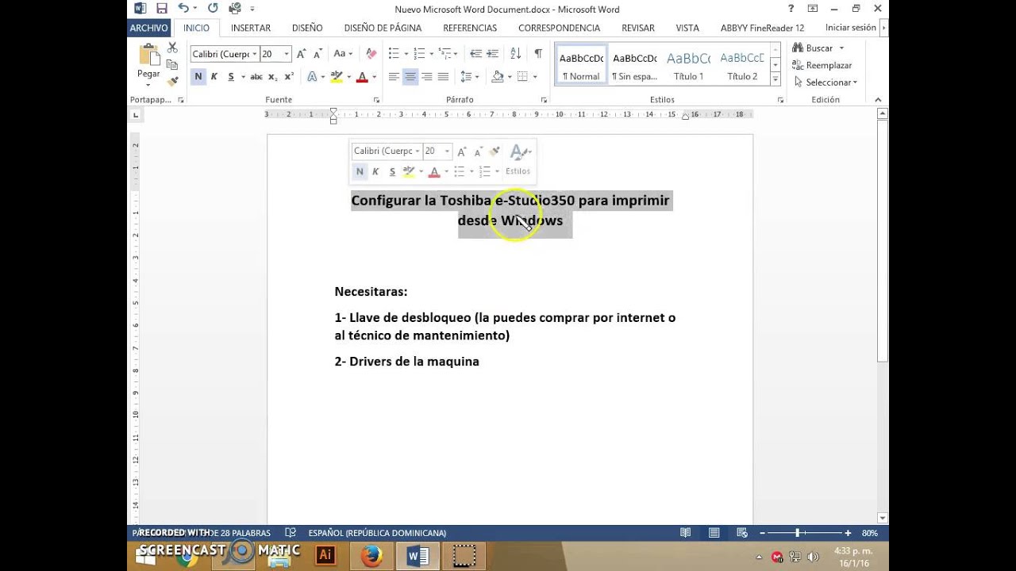Toggle center alignment in ribbon

410,77
